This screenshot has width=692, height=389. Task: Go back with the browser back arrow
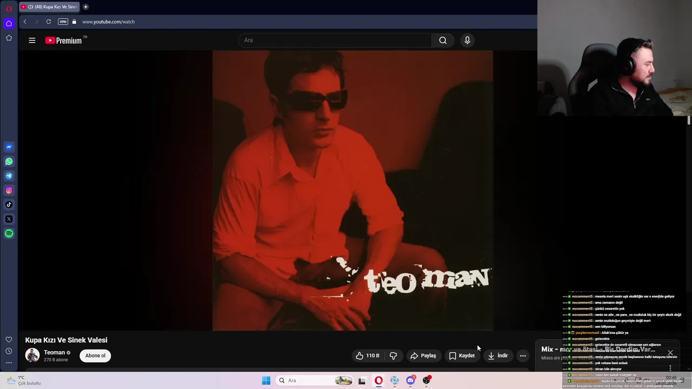pos(25,22)
